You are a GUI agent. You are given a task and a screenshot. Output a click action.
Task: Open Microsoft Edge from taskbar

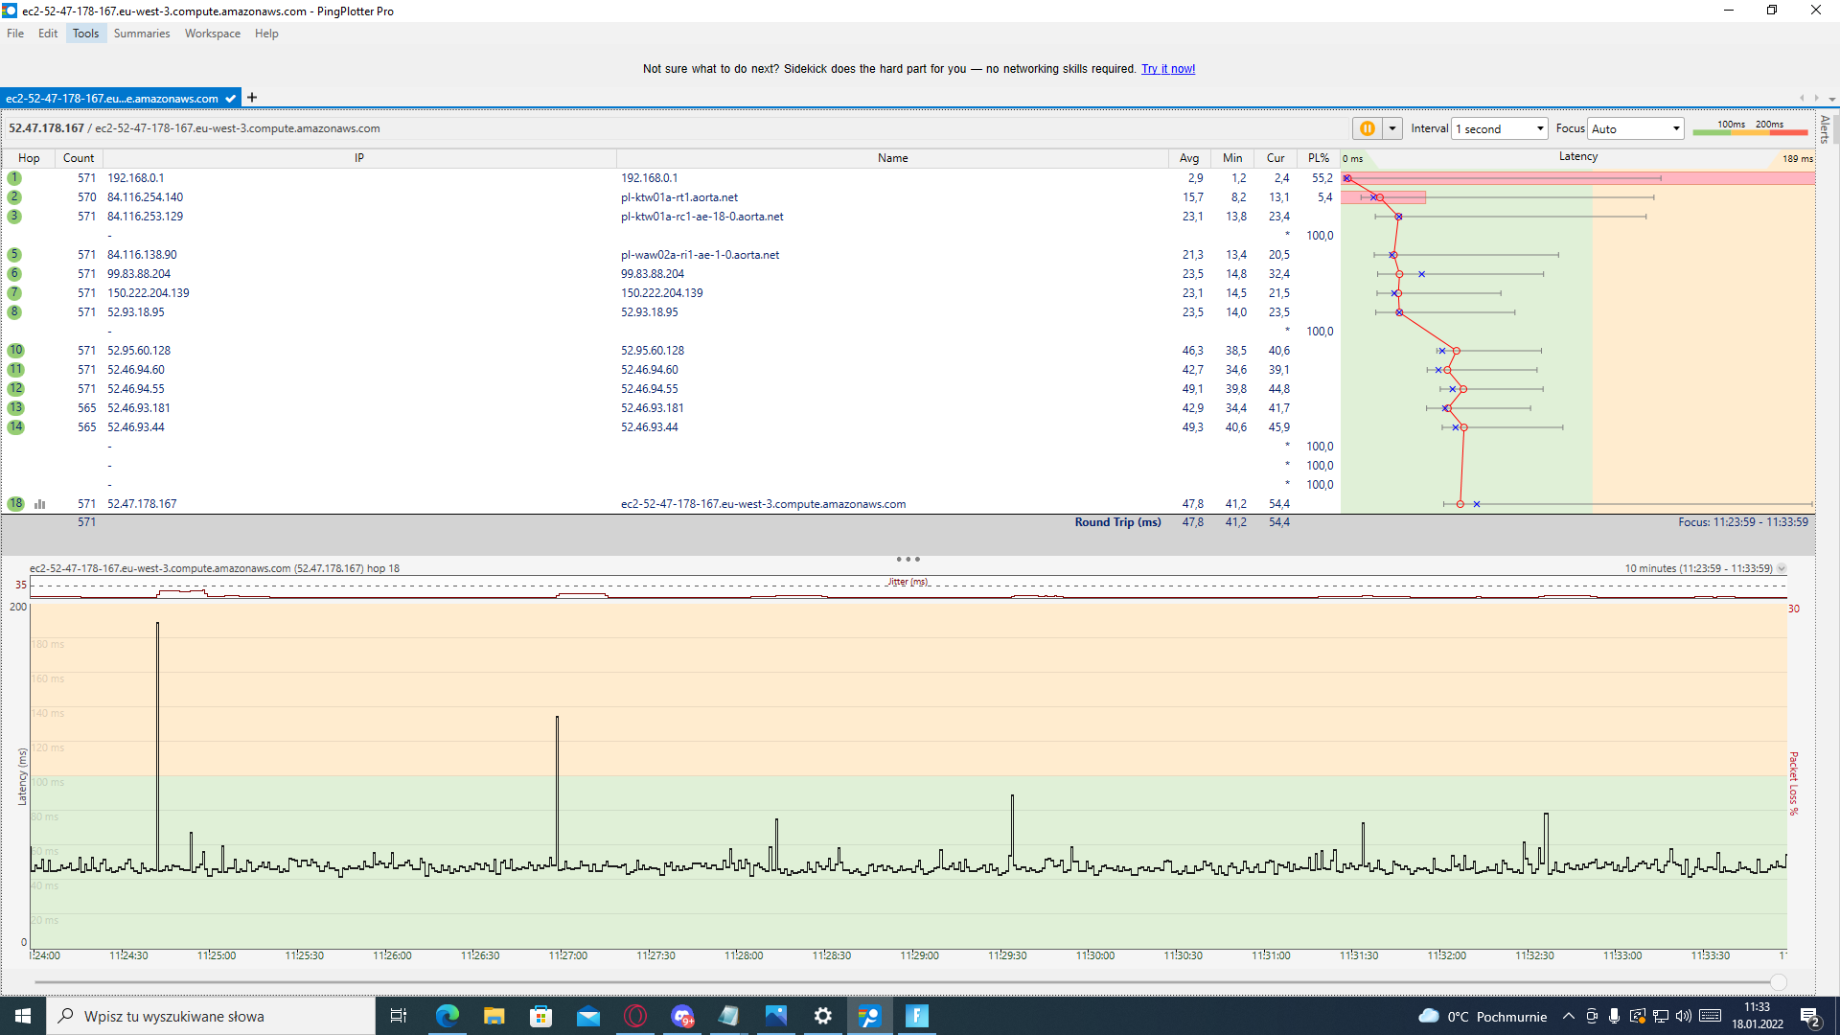pyautogui.click(x=447, y=1016)
